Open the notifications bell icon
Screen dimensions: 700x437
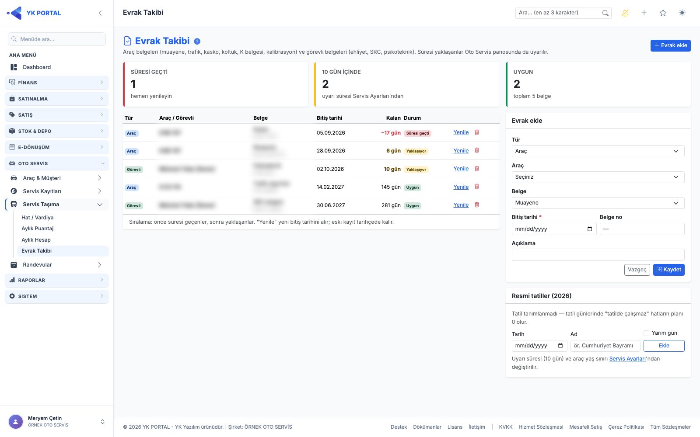pos(625,13)
